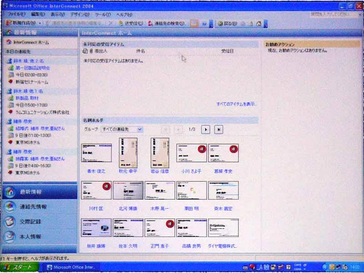The width and height of the screenshot is (364, 273).
Task: Click the orange card icon in the toolbar
Action: click(194, 24)
